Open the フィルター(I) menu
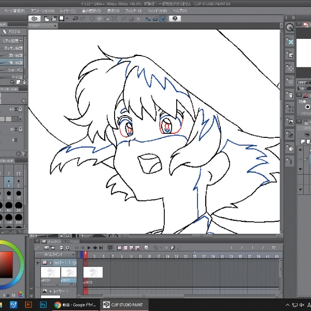Image resolution: width=311 pixels, height=311 pixels. click(x=133, y=11)
